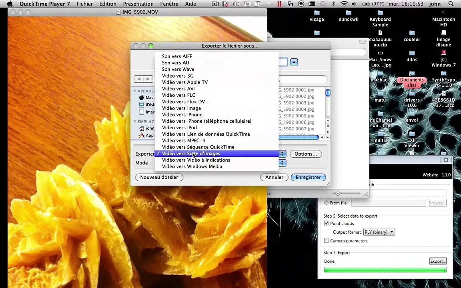Select the From file radio button

tap(326, 202)
